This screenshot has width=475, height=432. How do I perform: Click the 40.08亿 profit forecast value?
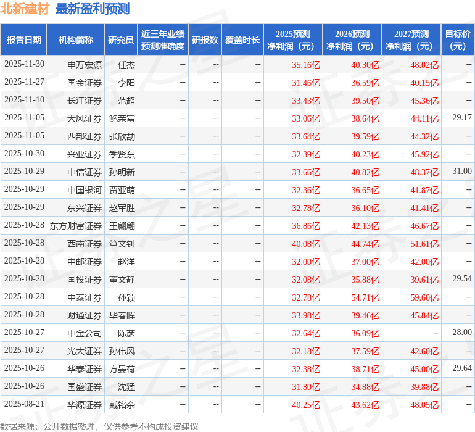point(305,244)
